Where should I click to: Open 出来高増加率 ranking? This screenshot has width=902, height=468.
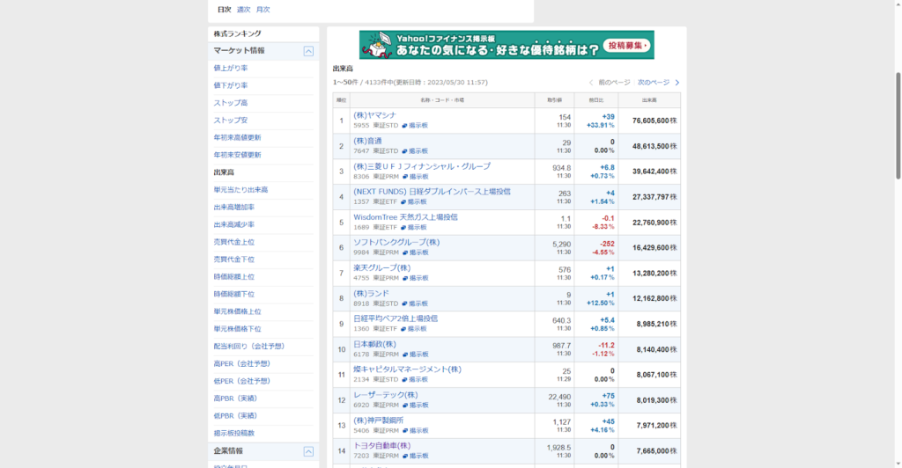pos(234,208)
